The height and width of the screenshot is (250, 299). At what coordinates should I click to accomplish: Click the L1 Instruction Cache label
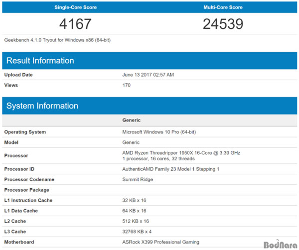click(28, 200)
